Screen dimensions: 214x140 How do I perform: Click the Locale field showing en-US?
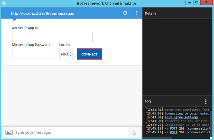pos(66,54)
